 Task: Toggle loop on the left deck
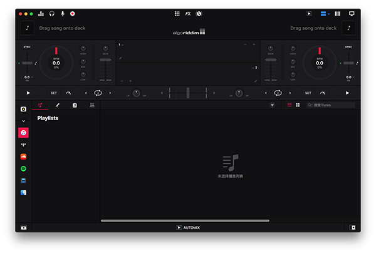coord(98,93)
